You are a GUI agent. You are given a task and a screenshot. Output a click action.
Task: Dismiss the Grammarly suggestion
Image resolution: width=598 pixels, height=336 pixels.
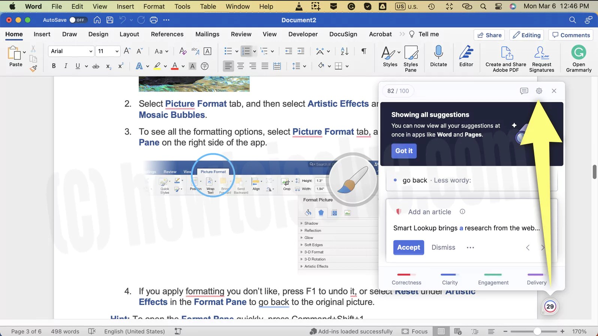pos(443,247)
